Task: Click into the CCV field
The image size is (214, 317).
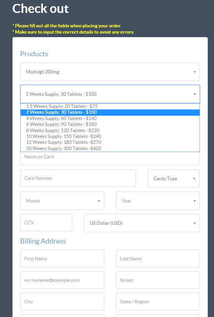Action: [x=46, y=222]
